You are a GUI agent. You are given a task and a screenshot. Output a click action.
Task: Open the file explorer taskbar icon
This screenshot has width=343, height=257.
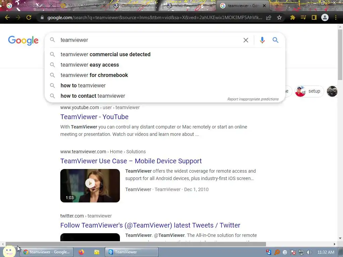(x=96, y=252)
